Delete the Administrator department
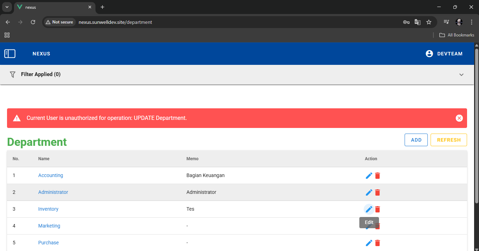 point(378,192)
